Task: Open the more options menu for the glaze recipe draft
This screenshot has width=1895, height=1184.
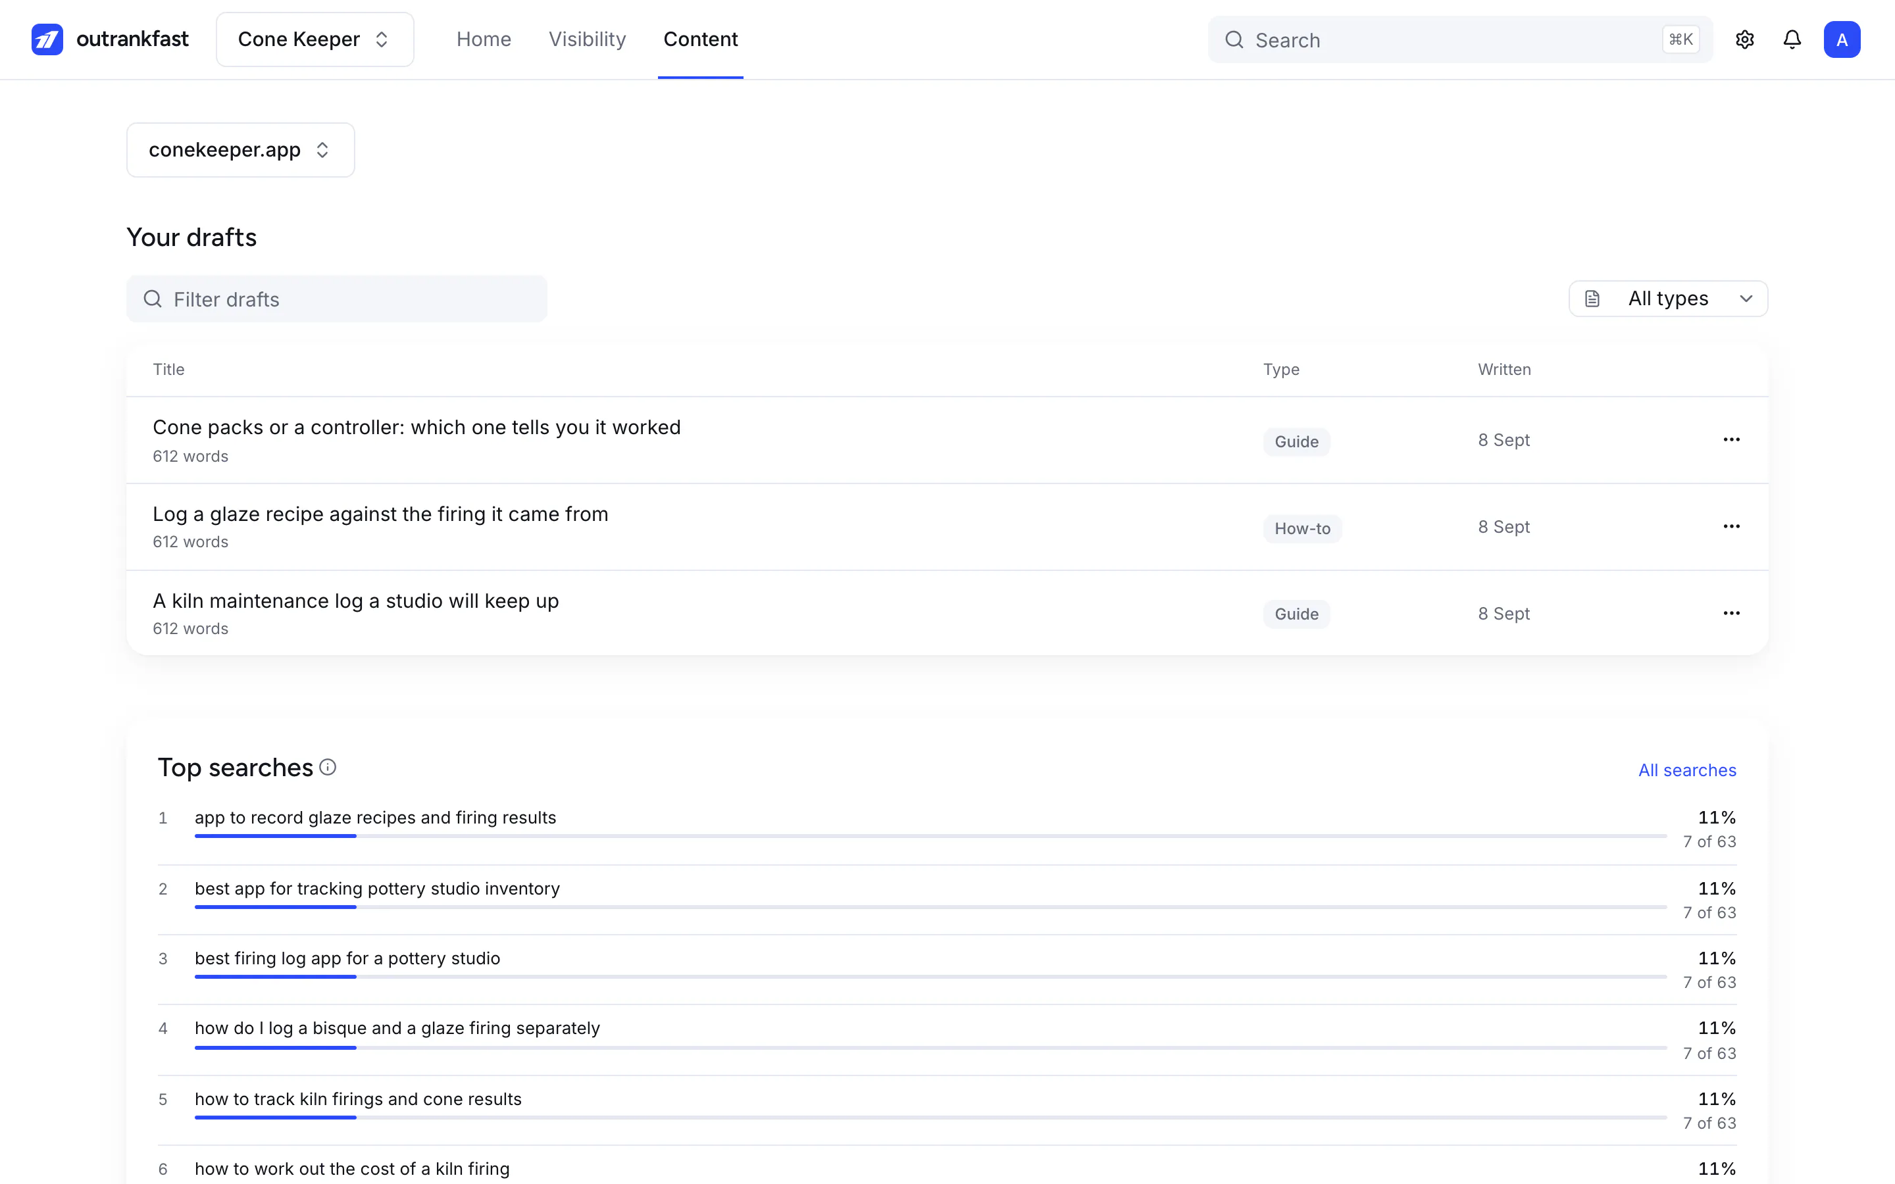Action: (x=1731, y=526)
